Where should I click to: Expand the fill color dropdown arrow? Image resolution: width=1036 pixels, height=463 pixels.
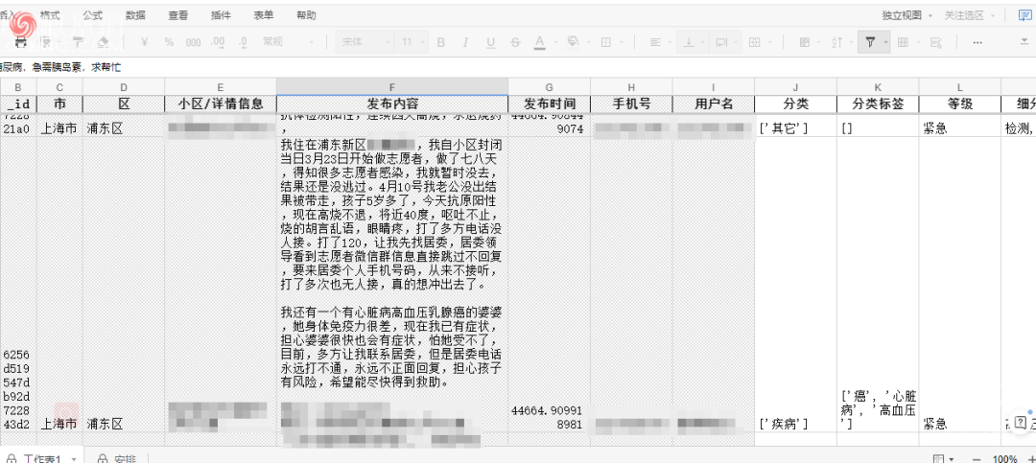click(x=587, y=42)
